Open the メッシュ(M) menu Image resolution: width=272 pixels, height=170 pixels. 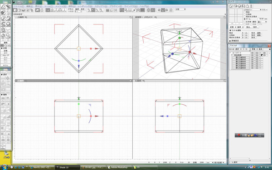[61, 6]
